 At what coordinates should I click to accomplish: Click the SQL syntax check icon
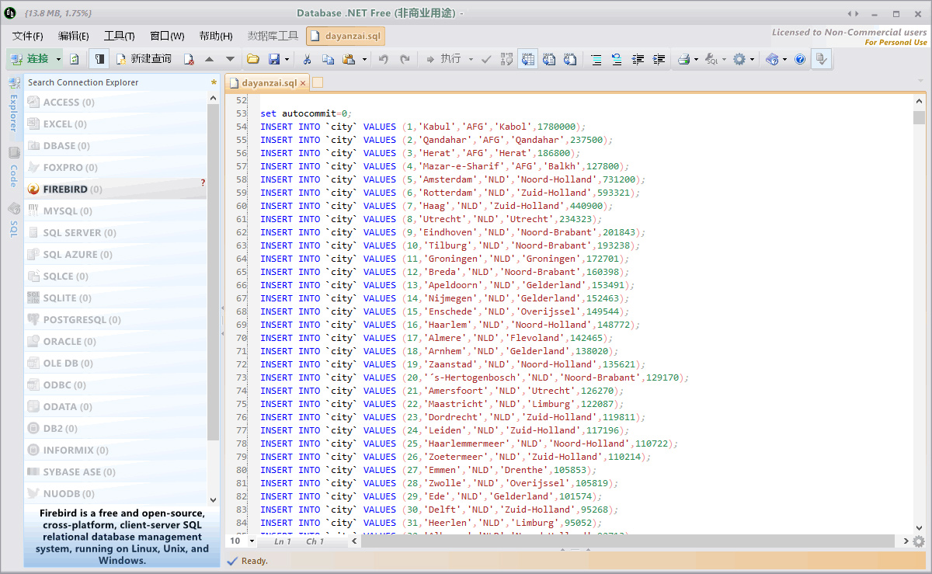[x=485, y=59]
